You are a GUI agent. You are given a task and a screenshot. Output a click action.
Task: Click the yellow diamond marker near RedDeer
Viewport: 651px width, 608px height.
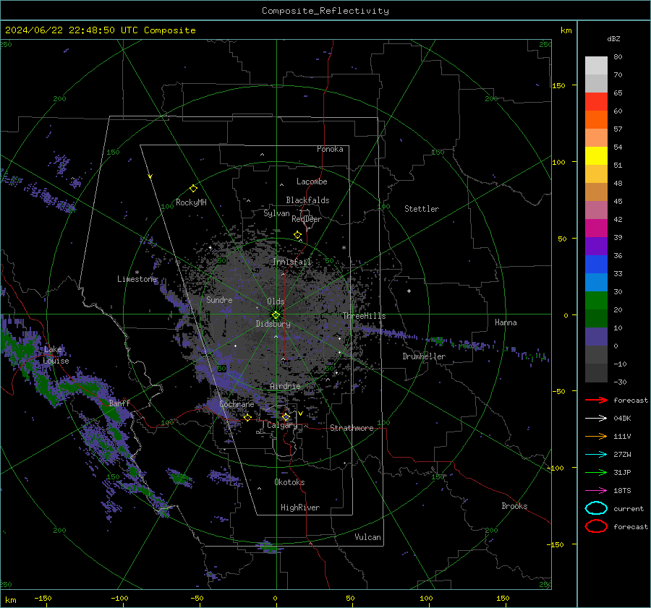click(x=297, y=235)
